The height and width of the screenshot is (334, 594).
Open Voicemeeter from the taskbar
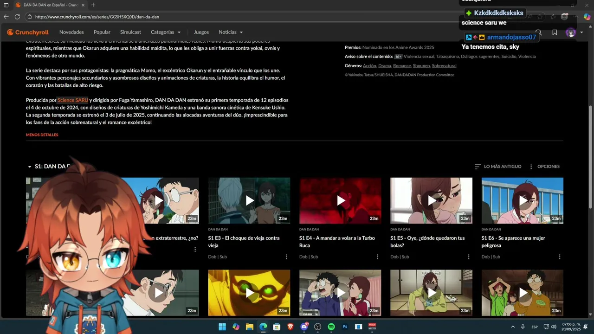point(372,327)
